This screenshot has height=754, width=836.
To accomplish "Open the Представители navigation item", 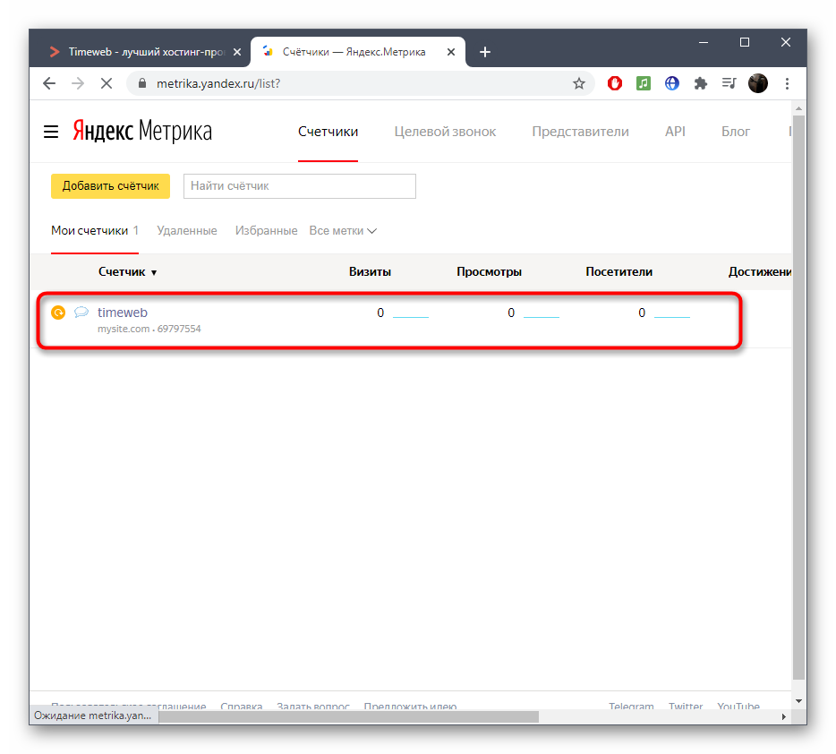I will tap(580, 132).
